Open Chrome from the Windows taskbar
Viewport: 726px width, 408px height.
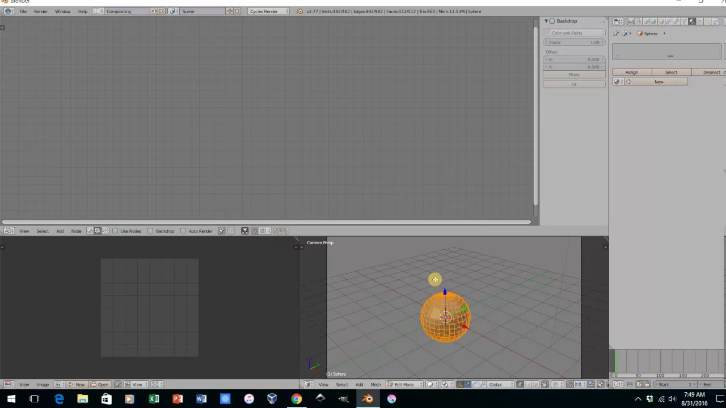click(x=297, y=399)
